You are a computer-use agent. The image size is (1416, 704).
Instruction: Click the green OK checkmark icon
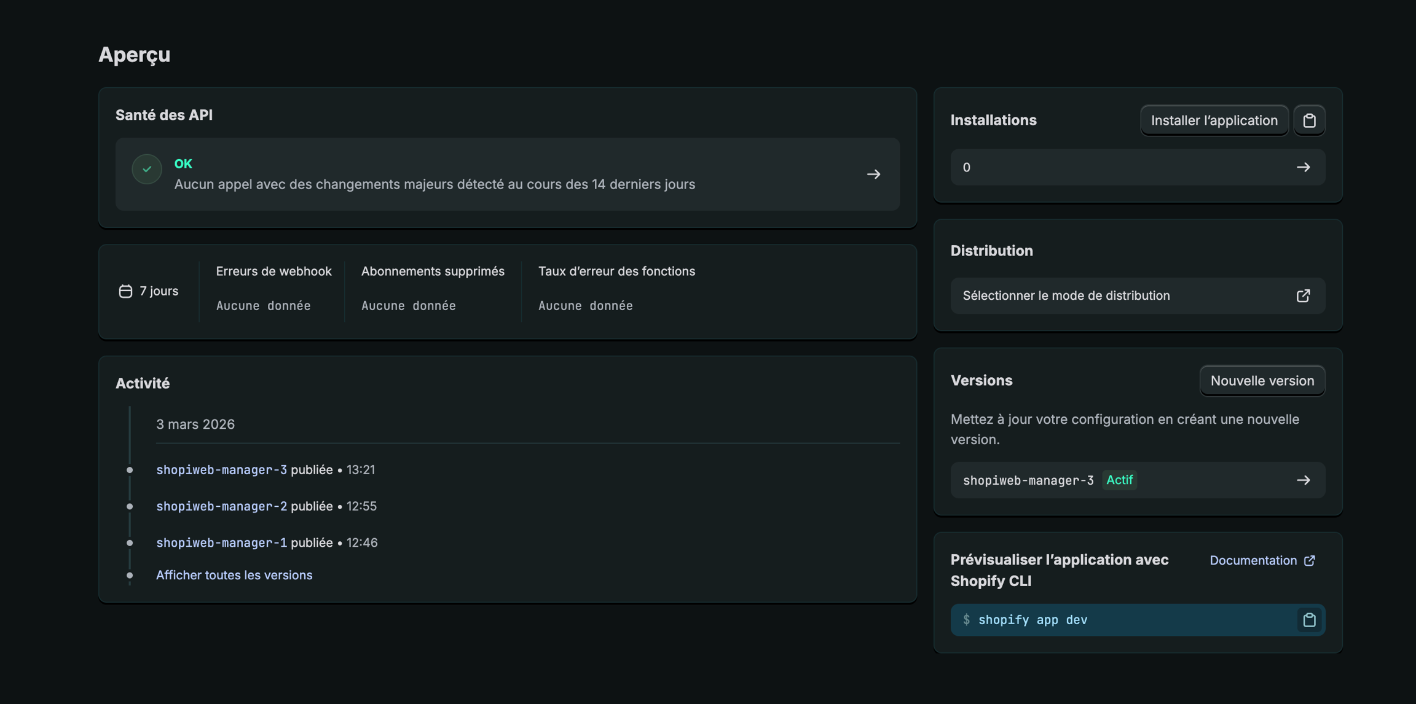147,169
